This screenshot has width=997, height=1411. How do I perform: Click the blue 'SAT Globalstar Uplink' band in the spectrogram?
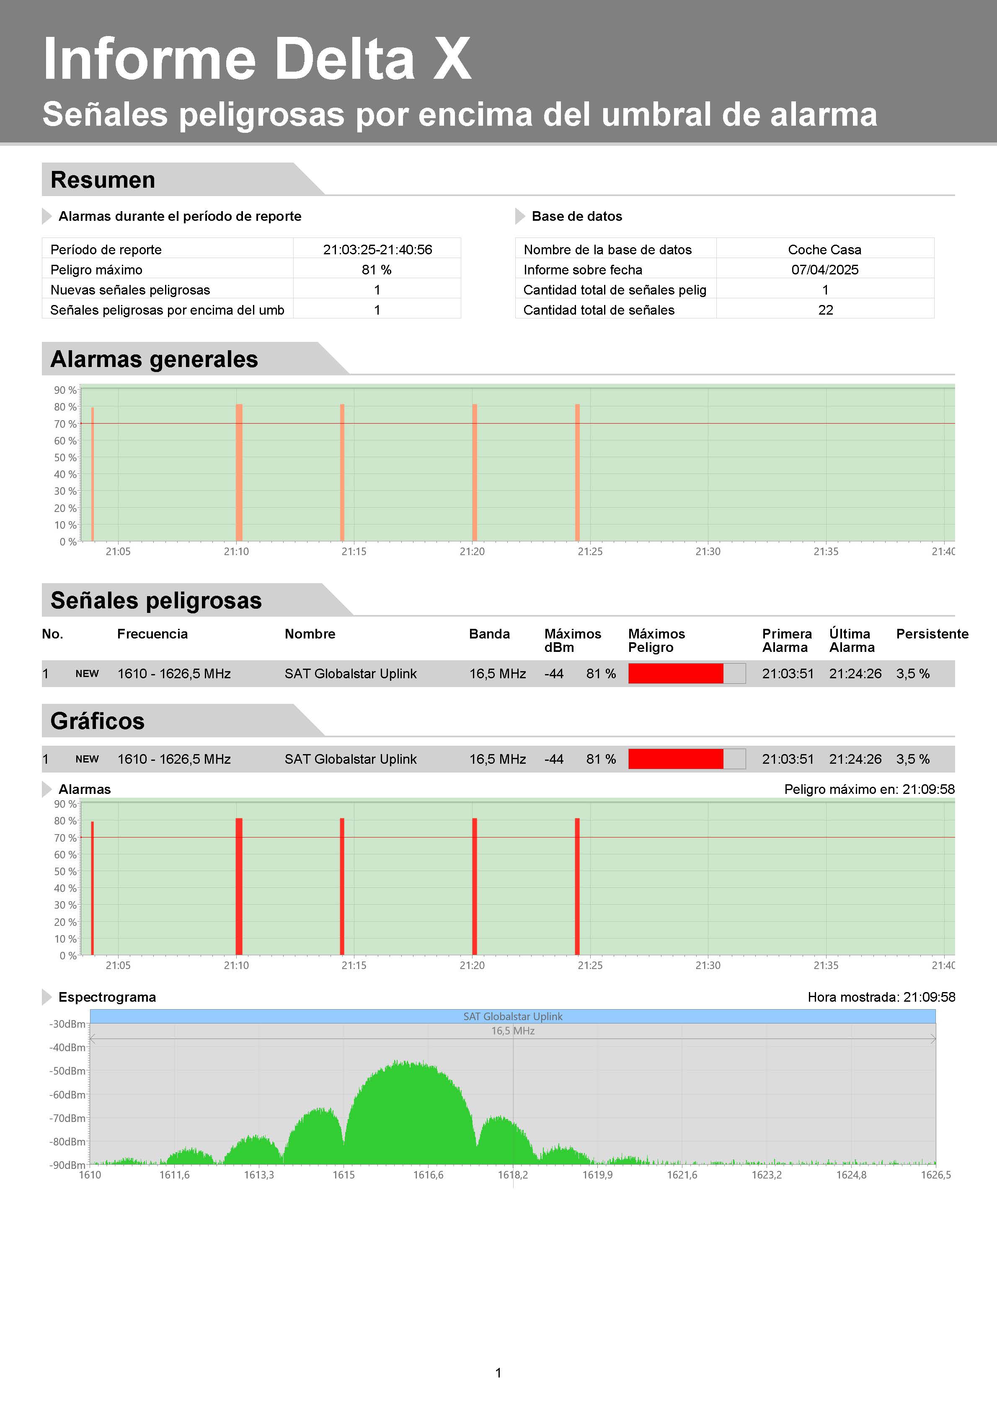[x=513, y=1016]
